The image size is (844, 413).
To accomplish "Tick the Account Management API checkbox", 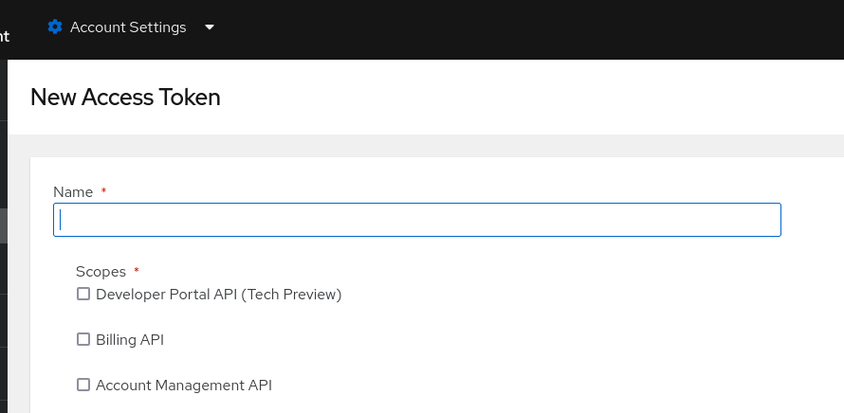I will point(83,385).
